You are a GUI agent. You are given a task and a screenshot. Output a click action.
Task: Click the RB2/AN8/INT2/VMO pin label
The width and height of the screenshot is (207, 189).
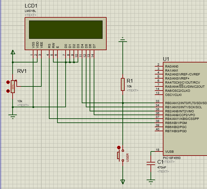point(180,111)
